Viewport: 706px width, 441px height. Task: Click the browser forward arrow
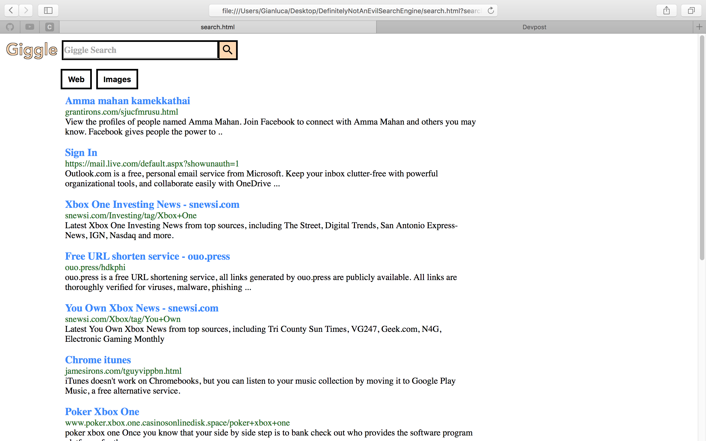click(x=26, y=10)
